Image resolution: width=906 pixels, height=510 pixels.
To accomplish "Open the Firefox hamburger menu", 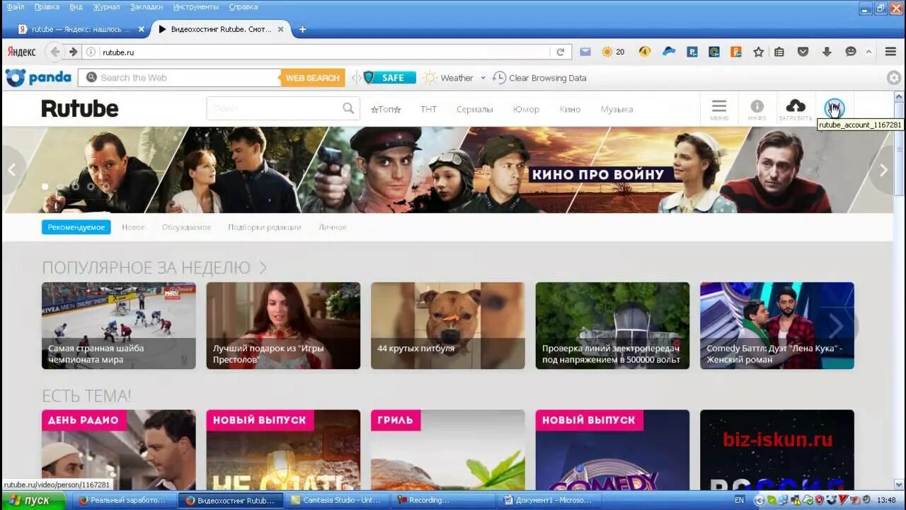I will 890,52.
